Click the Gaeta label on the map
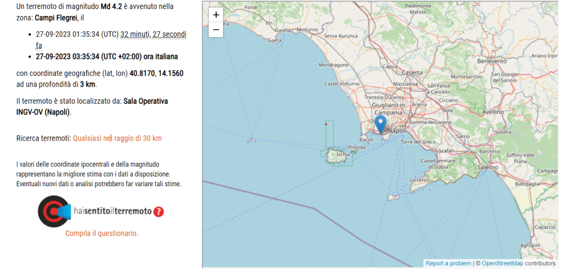Screen dimensions: 584x270 coord(275,40)
